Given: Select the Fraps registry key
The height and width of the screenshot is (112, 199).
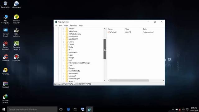Looking at the screenshot, I should 71,55.
